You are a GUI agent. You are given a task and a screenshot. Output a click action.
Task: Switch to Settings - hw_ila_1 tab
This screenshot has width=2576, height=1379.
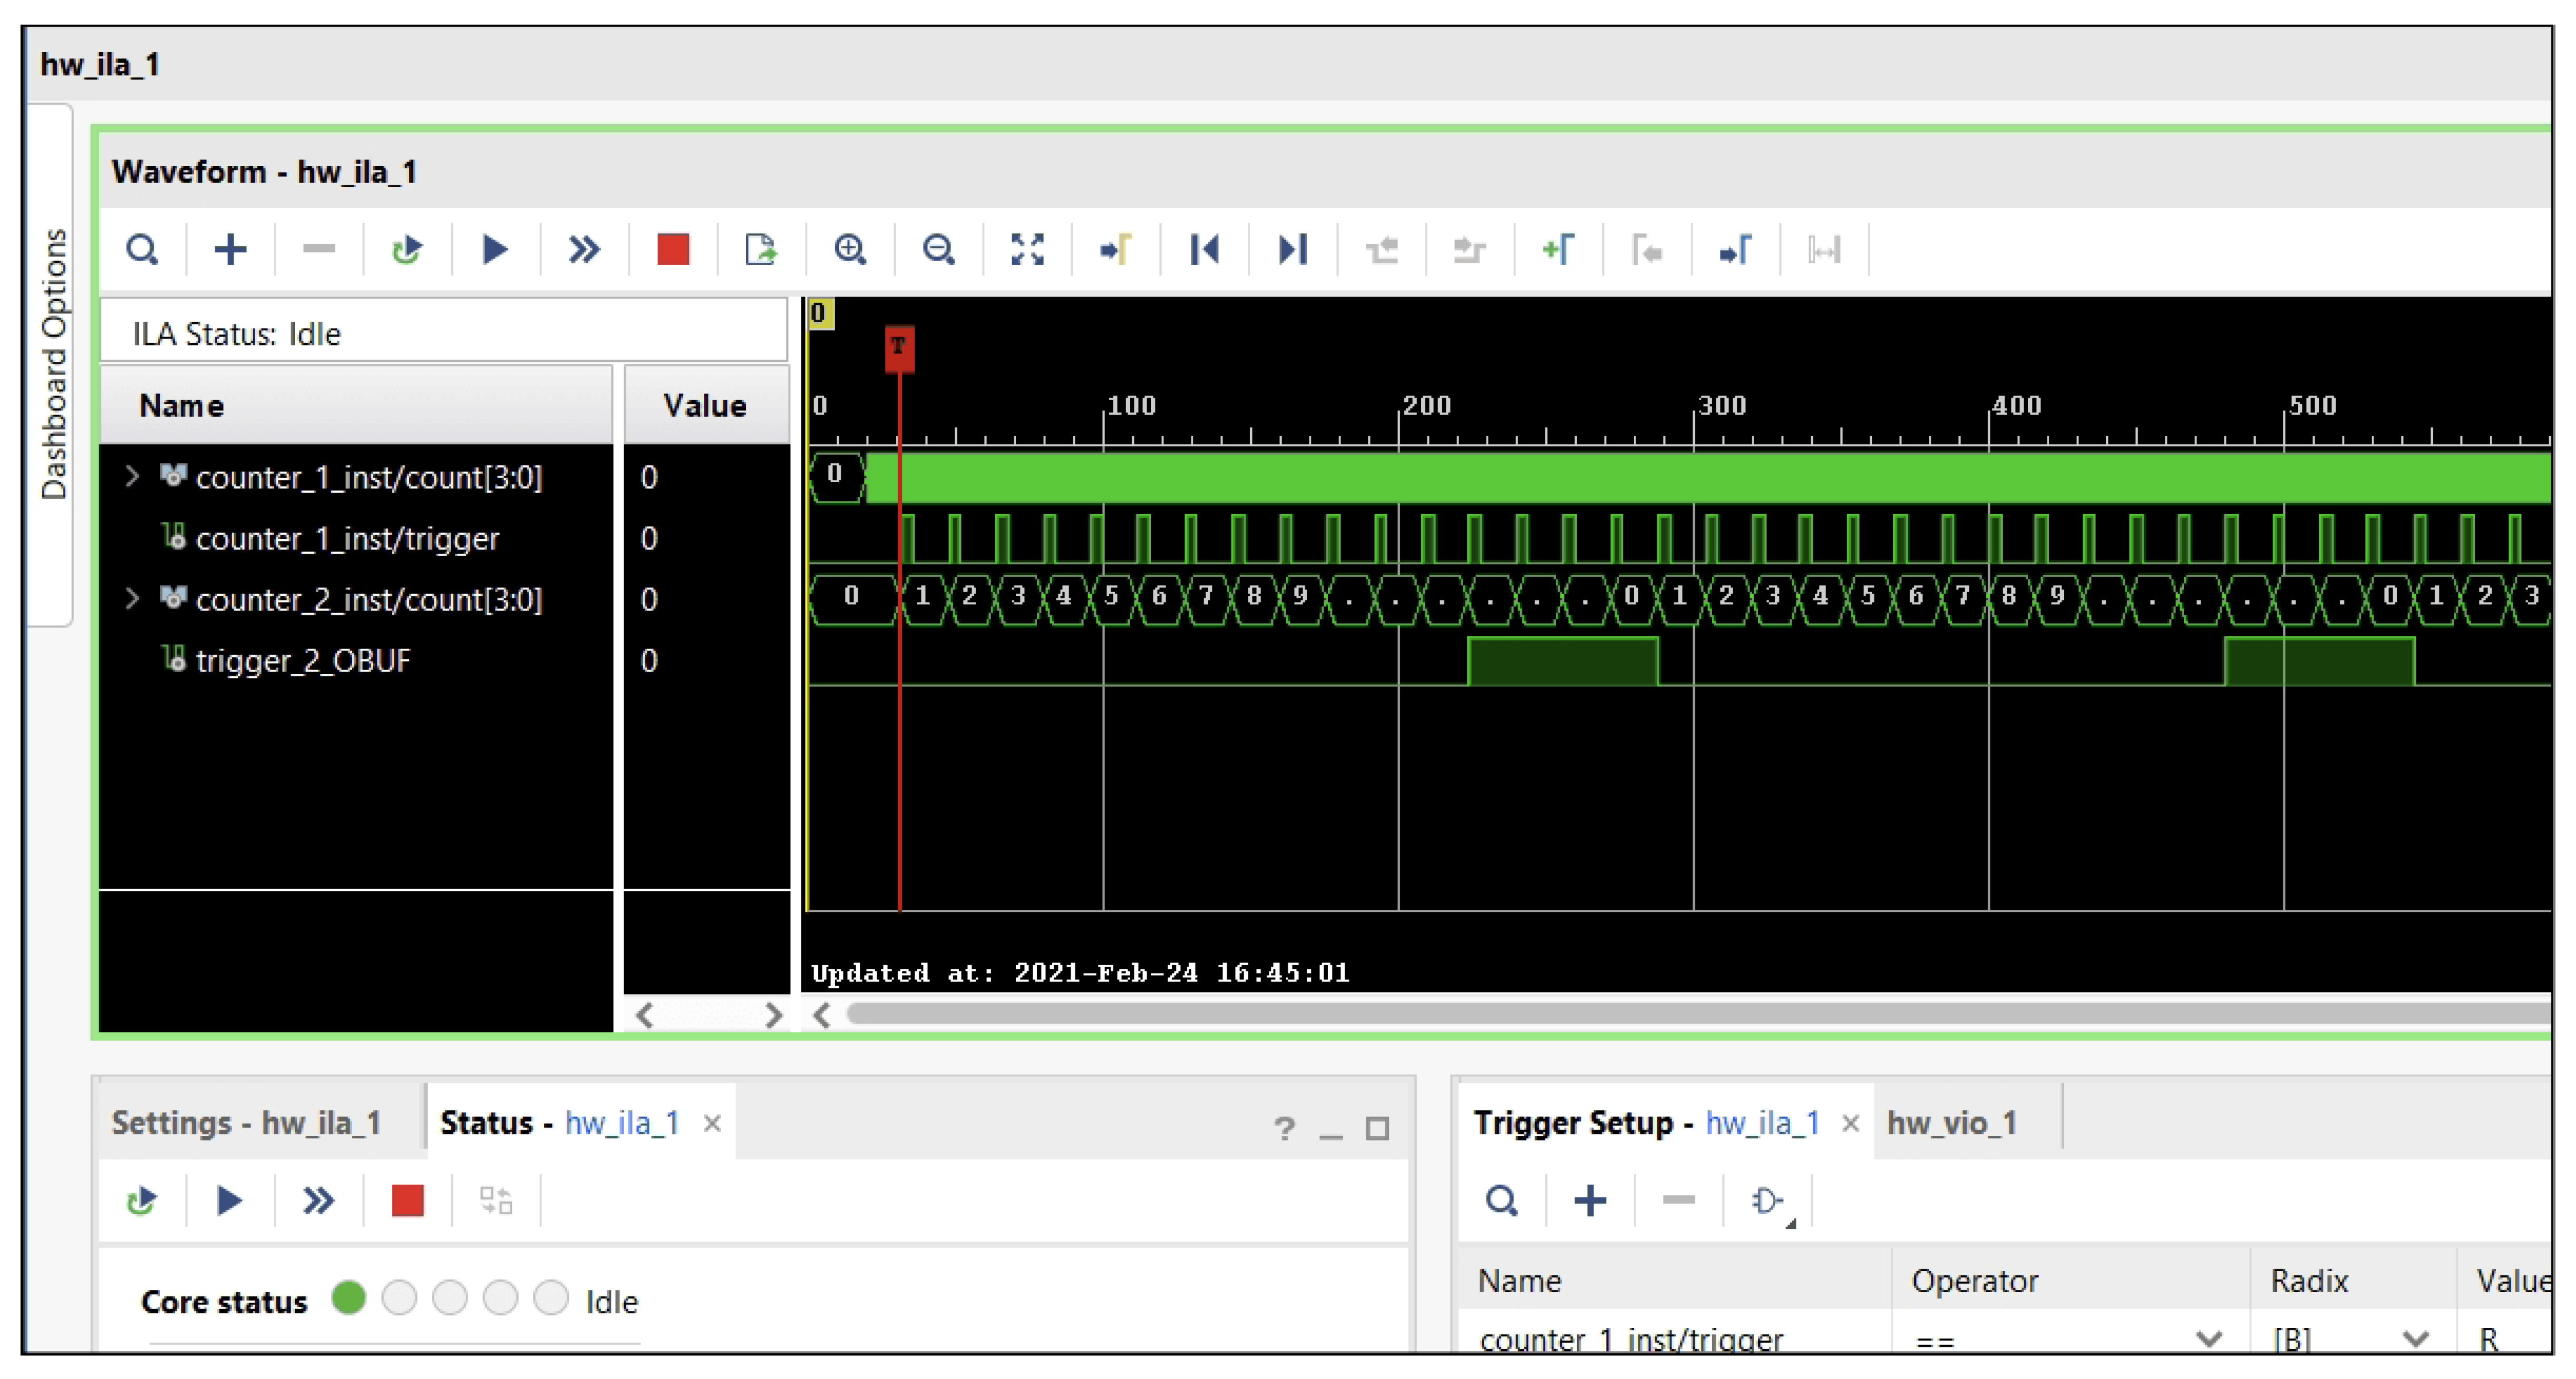point(246,1122)
